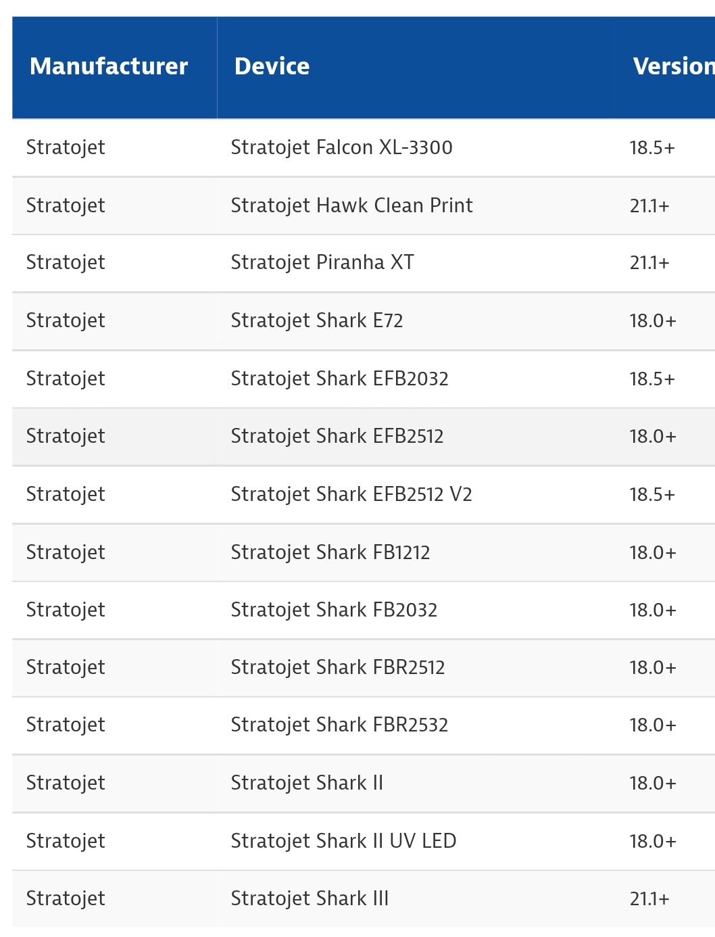The image size is (715, 937).
Task: Click the Version column header
Action: pos(673,66)
